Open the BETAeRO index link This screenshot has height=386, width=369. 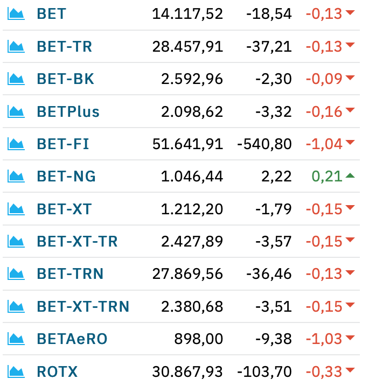[72, 339]
